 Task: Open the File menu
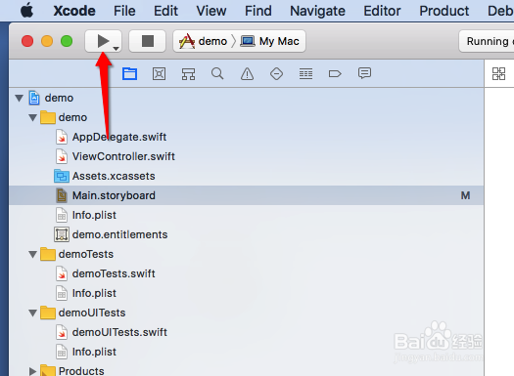coord(124,11)
